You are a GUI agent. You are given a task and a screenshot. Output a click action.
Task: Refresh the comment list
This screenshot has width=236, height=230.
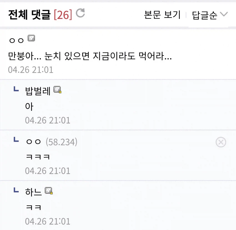click(81, 13)
